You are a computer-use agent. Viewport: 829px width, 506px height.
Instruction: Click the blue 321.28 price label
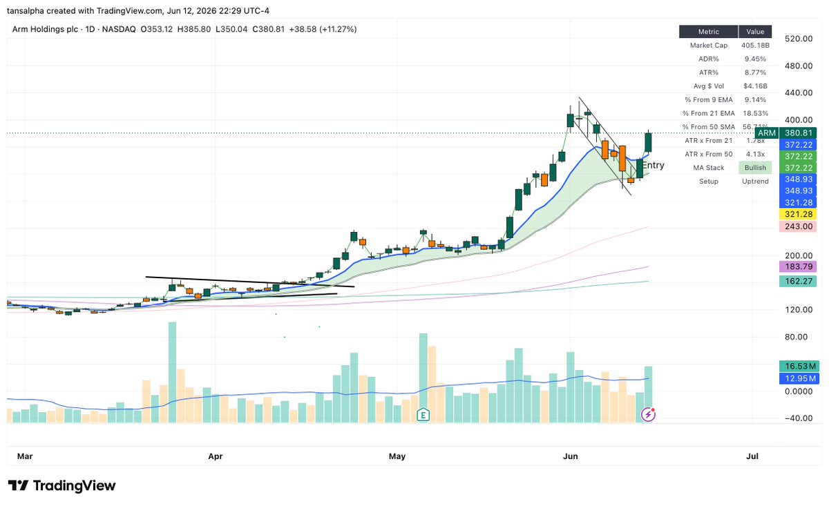(x=799, y=202)
